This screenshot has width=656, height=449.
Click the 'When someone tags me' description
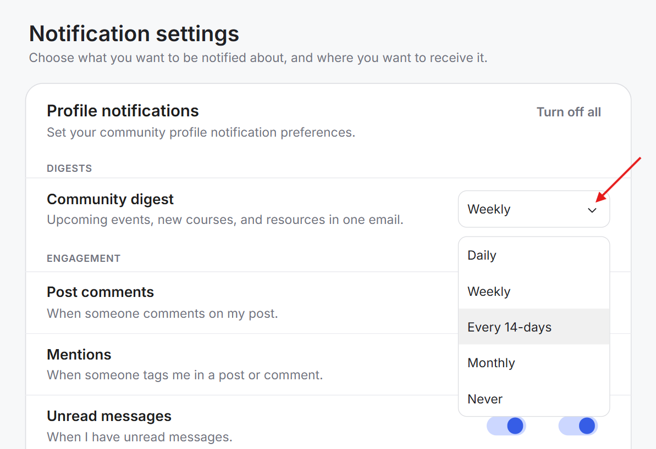pos(185,375)
